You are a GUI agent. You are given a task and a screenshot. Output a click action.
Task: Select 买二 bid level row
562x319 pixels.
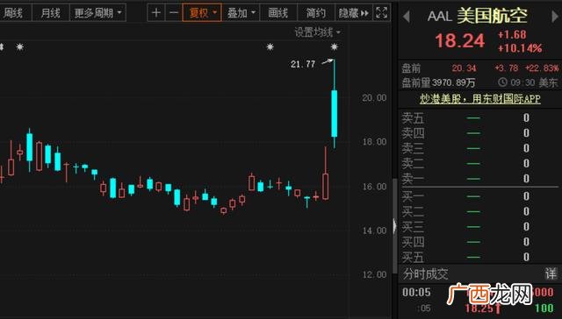[480, 211]
